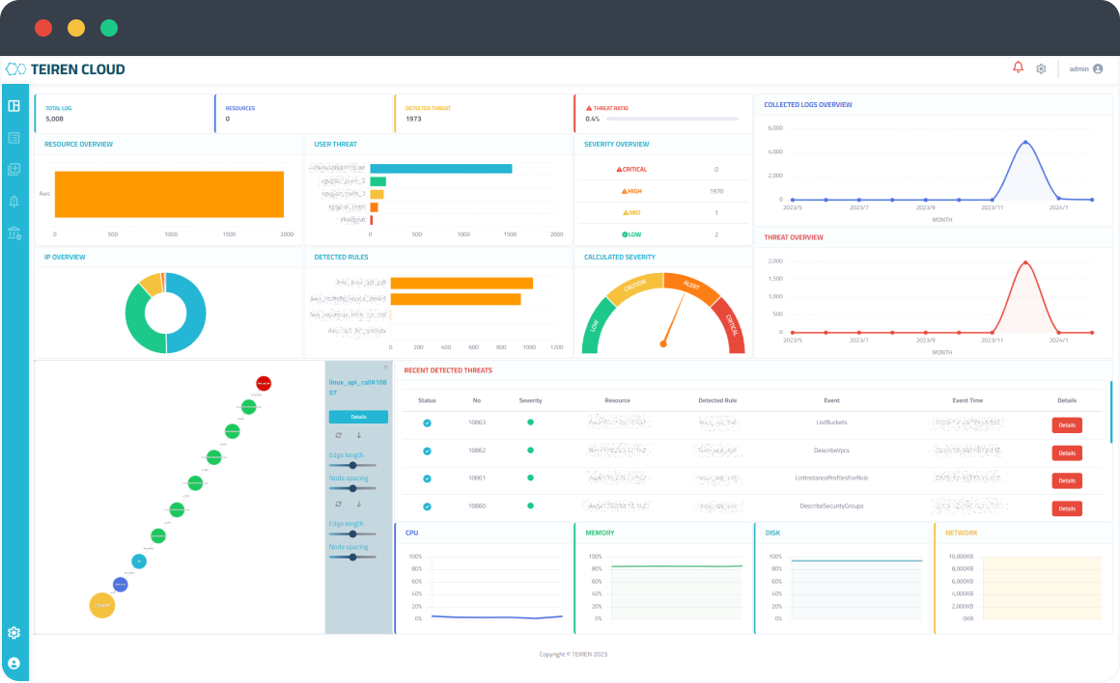This screenshot has width=1120, height=683.
Task: Click the Detected Threat value 1973
Action: point(413,120)
